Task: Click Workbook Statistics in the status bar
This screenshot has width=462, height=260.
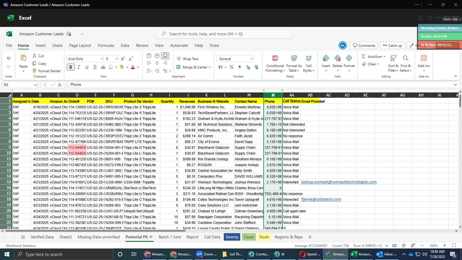Action: pyautogui.click(x=21, y=246)
